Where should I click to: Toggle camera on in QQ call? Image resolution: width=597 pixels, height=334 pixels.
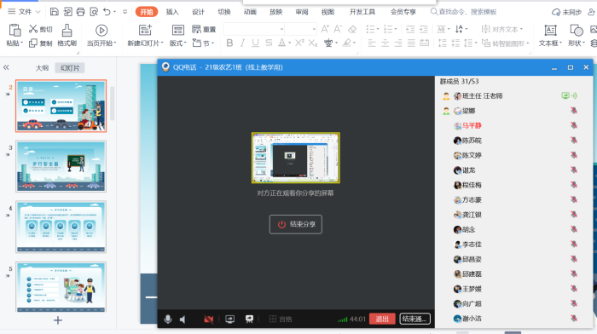[209, 320]
